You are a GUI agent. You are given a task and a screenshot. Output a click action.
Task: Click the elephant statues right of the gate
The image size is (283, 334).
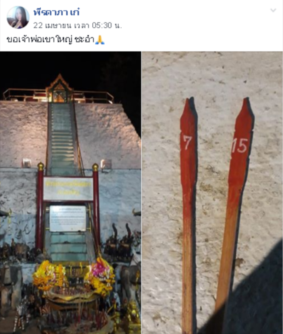(x=119, y=241)
